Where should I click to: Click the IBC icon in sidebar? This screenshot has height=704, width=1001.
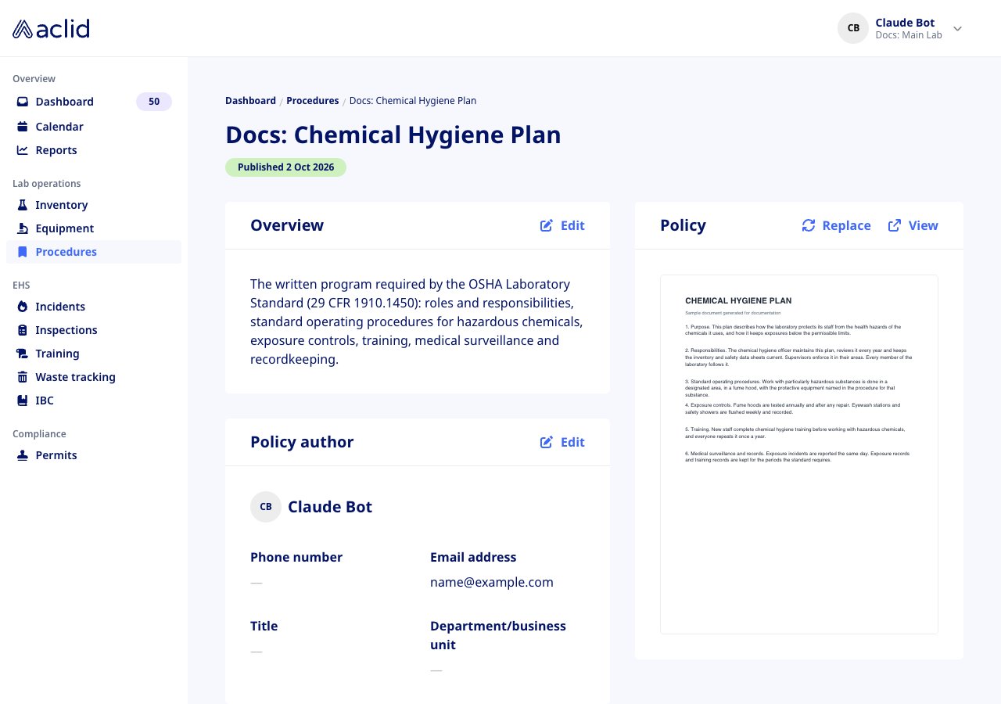[23, 400]
